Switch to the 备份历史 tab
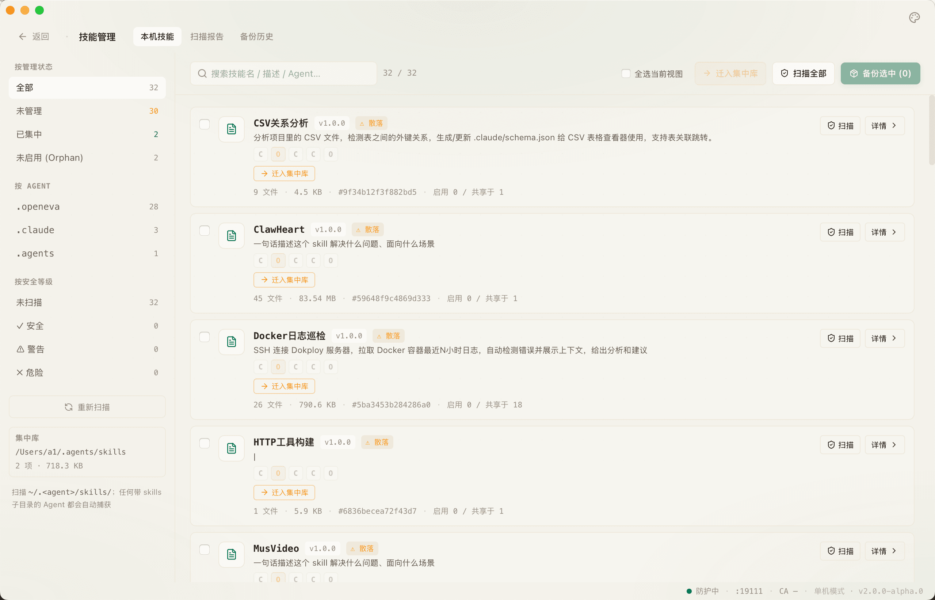This screenshot has height=600, width=935. pos(256,37)
